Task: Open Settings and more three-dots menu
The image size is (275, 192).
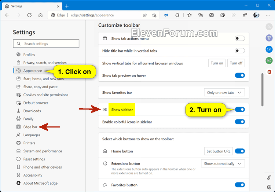Action: [x=268, y=15]
